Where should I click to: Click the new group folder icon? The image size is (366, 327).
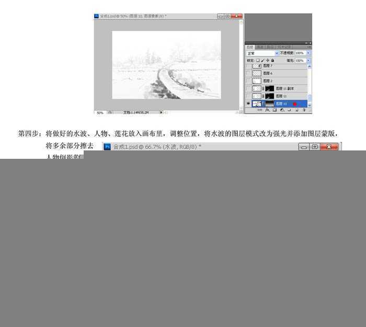click(x=289, y=110)
